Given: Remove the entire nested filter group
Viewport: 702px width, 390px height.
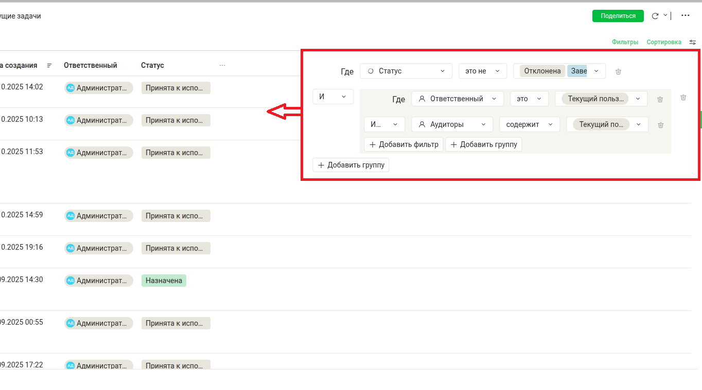Looking at the screenshot, I should (x=683, y=97).
